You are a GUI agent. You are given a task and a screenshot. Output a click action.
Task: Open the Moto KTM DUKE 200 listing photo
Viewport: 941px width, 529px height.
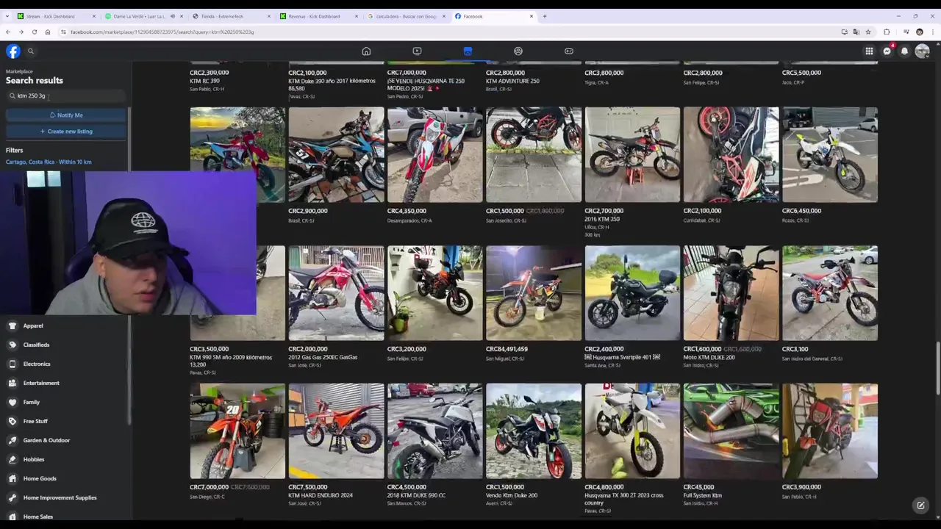pos(731,292)
